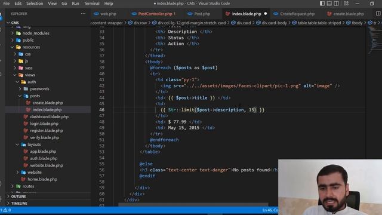Click tbody breadcrumb item
Screen dimensions: 382x215
click(354, 23)
